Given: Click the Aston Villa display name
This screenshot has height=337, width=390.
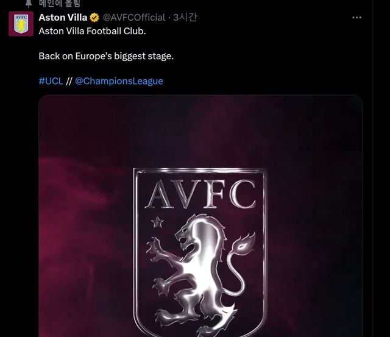Looking at the screenshot, I should [63, 18].
